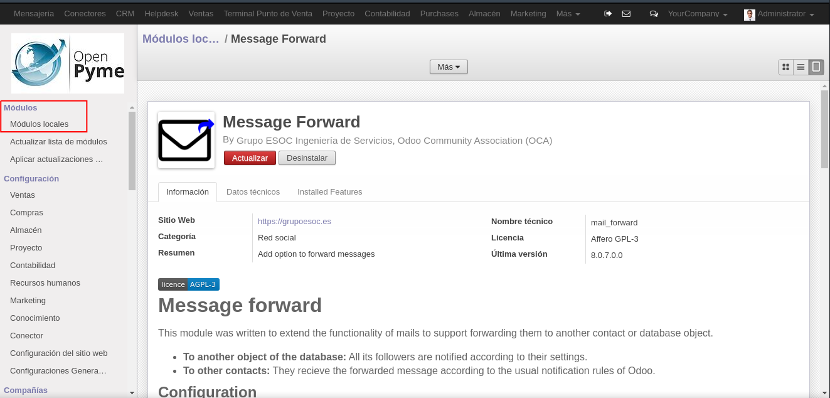Click the main content scrollbar thumb
Viewport: 830px width, 398px height.
pos(824,129)
